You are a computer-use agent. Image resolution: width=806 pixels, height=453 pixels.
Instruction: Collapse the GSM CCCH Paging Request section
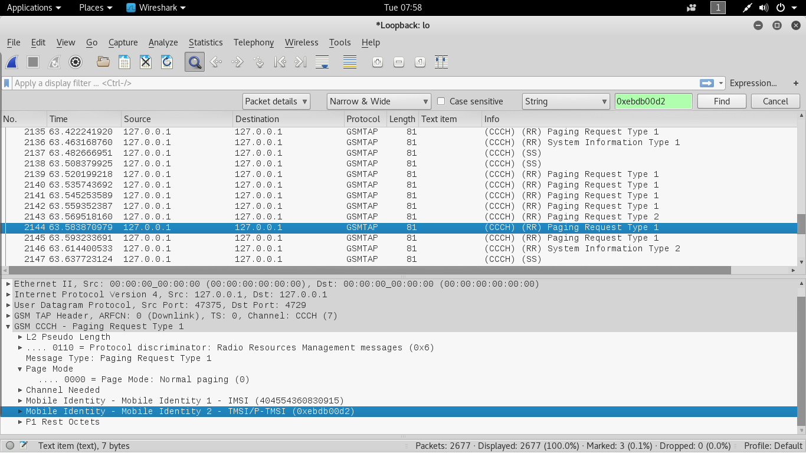(8, 327)
